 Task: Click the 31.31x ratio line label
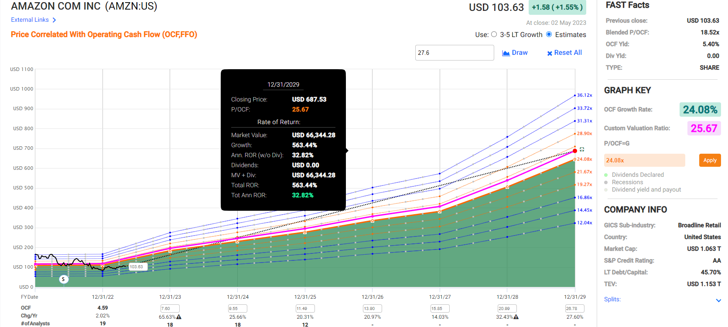coord(584,121)
